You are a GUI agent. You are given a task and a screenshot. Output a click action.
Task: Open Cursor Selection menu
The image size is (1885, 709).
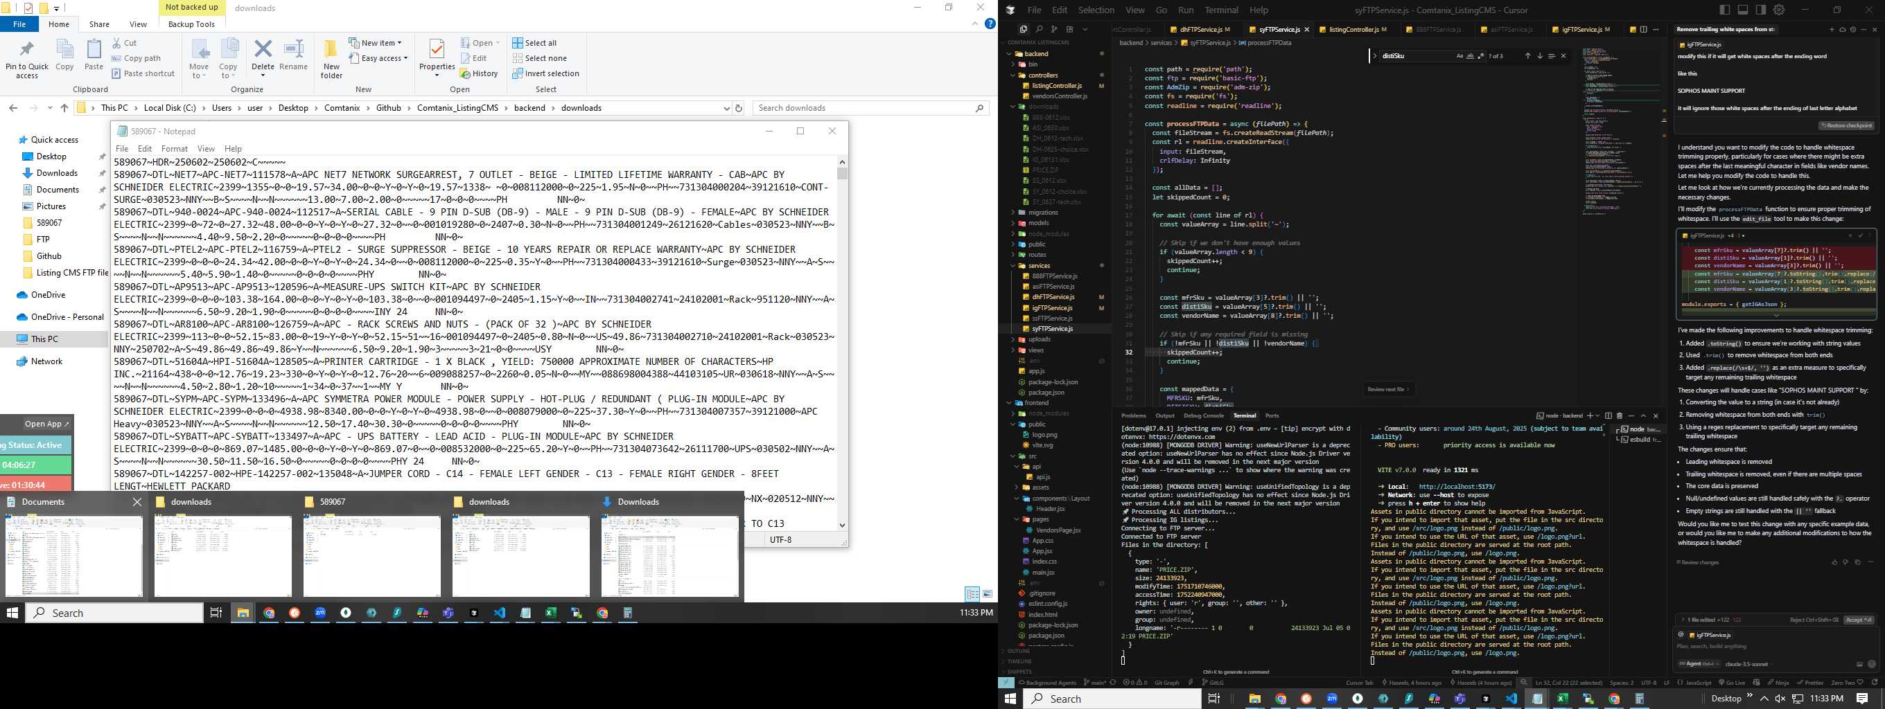tap(1096, 10)
